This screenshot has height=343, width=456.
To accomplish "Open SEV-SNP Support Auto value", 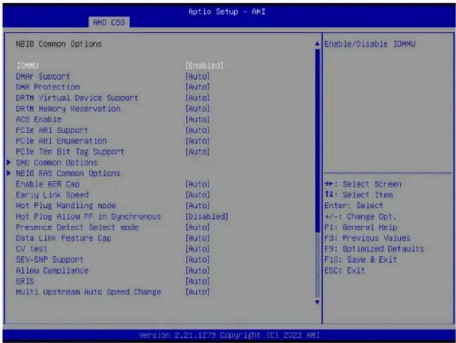I will [197, 259].
